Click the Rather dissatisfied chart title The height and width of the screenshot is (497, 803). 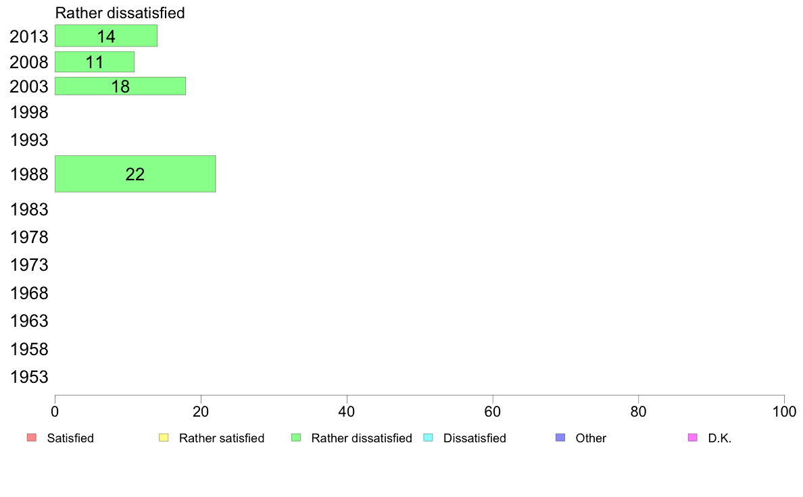point(120,13)
